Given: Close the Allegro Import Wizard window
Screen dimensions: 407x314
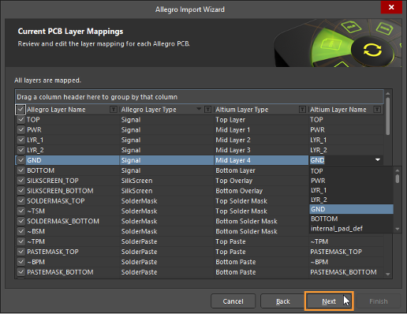Looking at the screenshot, I should coord(391,7).
